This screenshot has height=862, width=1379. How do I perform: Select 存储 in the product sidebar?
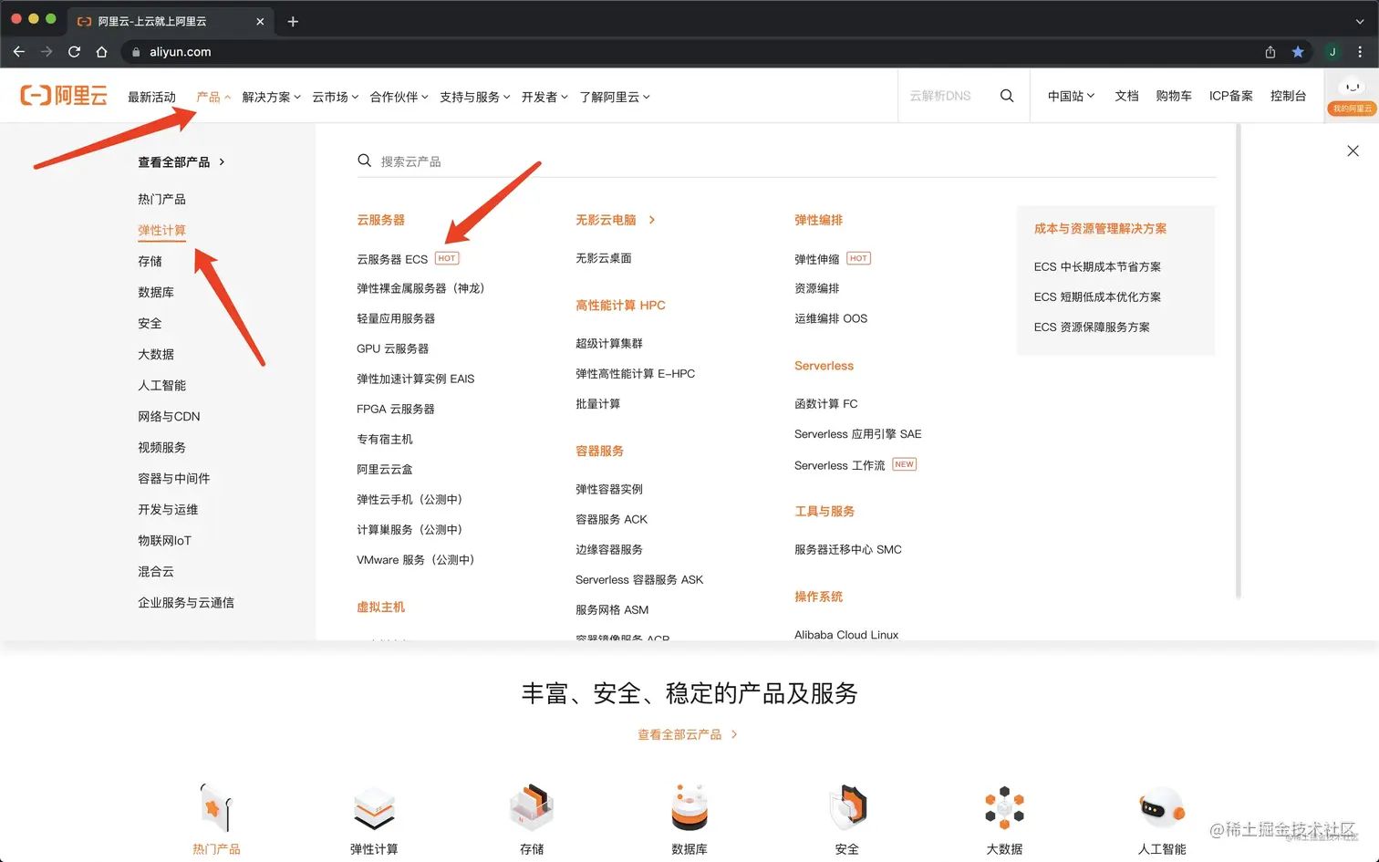tap(150, 261)
